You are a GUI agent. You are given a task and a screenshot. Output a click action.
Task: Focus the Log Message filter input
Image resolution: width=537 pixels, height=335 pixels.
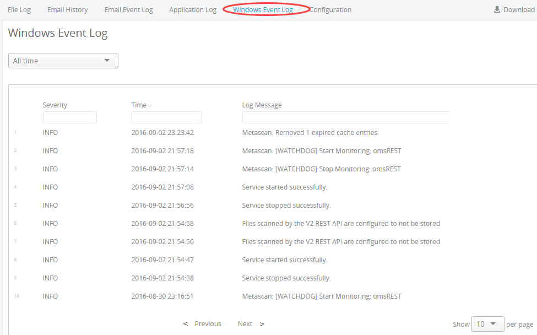coord(346,117)
